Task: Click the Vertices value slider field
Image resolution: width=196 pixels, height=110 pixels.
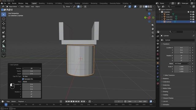Action: click(x=32, y=68)
